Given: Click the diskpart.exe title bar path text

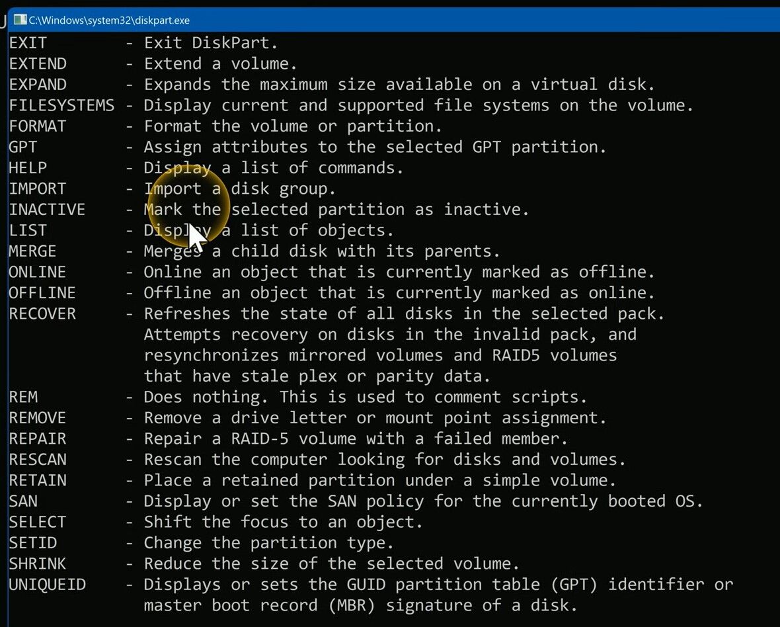Looking at the screenshot, I should (x=109, y=21).
